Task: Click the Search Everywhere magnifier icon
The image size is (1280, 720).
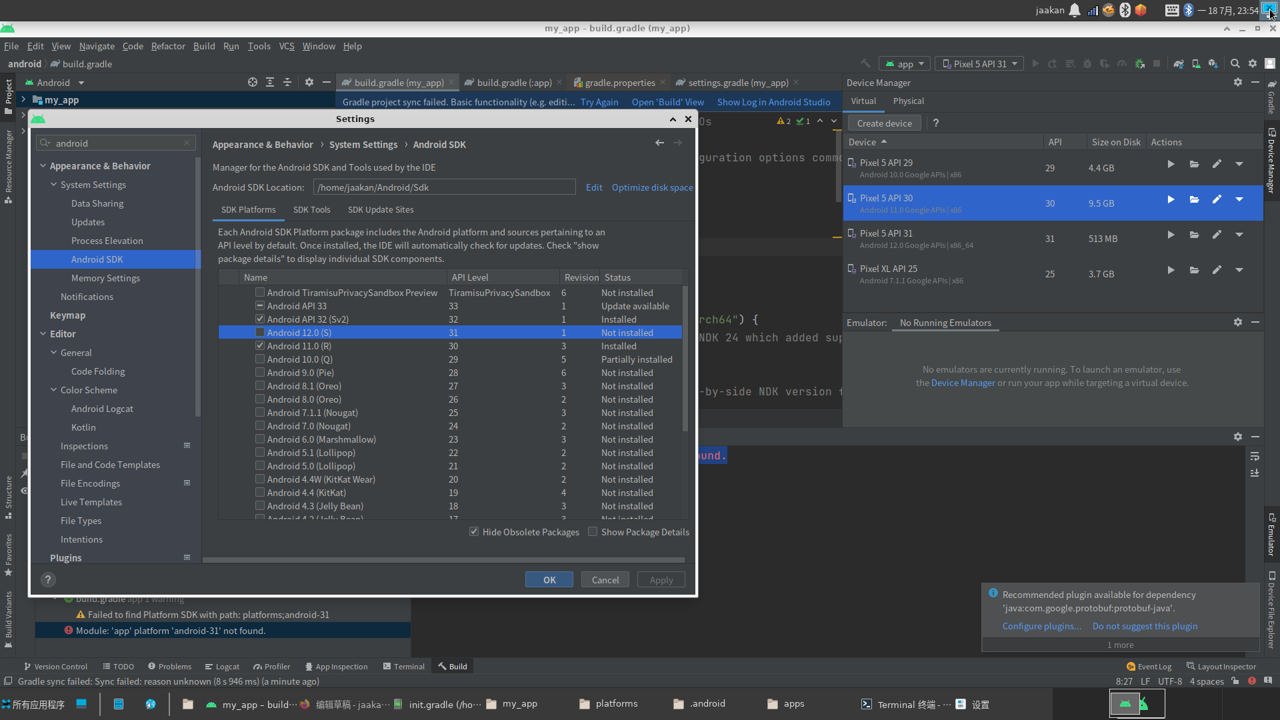Action: [x=1235, y=64]
